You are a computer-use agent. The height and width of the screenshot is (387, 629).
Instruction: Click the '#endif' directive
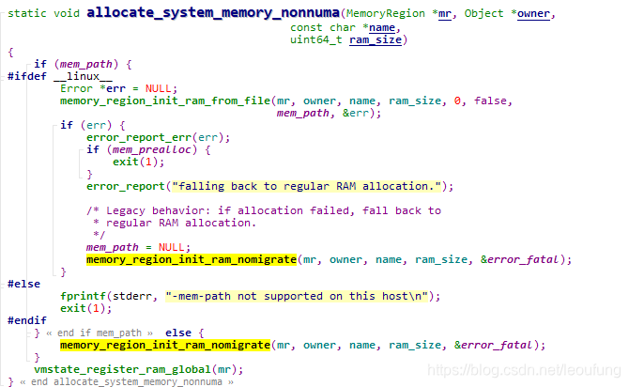click(x=27, y=320)
